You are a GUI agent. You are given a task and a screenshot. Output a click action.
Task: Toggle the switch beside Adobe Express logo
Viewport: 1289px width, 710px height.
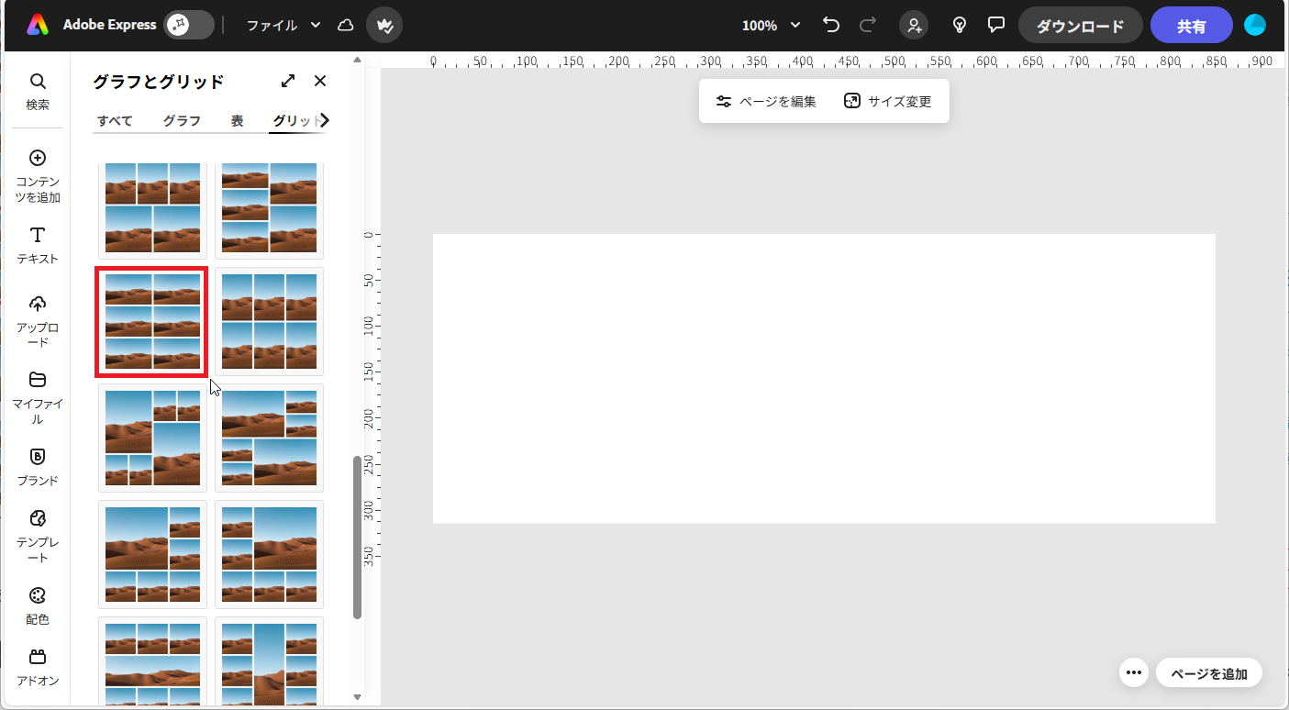point(189,25)
